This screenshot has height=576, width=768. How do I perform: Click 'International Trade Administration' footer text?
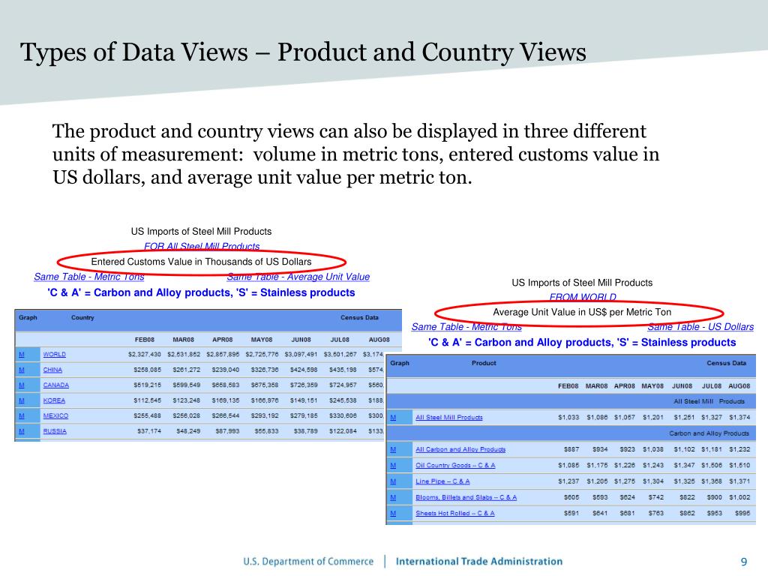pyautogui.click(x=479, y=561)
